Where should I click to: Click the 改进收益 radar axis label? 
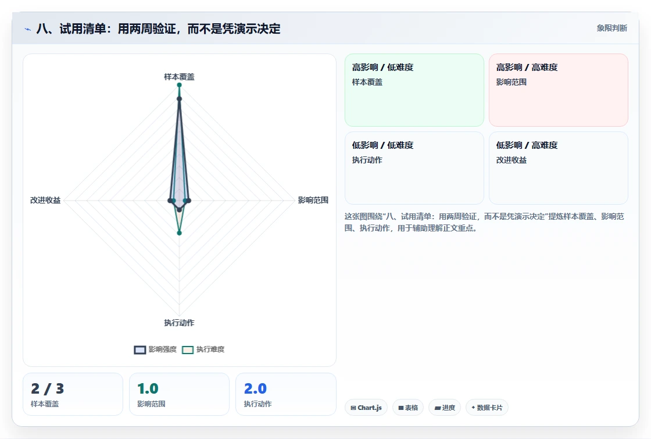coord(45,200)
